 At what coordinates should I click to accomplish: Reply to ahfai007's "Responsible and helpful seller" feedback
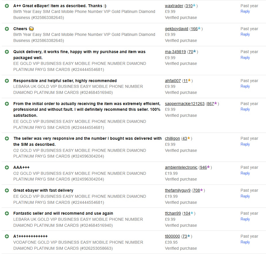coord(245,86)
